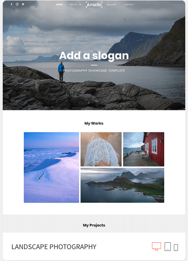Viewport: 188px width, 261px height.
Task: Open the aerial island coastline photo
Action: [x=122, y=185]
